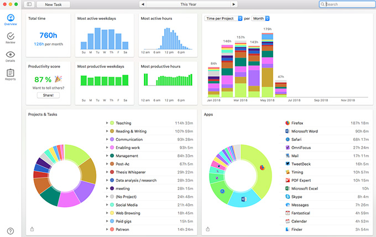Image resolution: width=376 pixels, height=237 pixels.
Task: Expand the Teaching project row
Action: (x=107, y=123)
